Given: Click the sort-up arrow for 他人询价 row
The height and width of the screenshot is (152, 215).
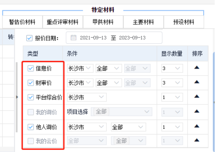Looking at the screenshot, I should click(x=197, y=126).
